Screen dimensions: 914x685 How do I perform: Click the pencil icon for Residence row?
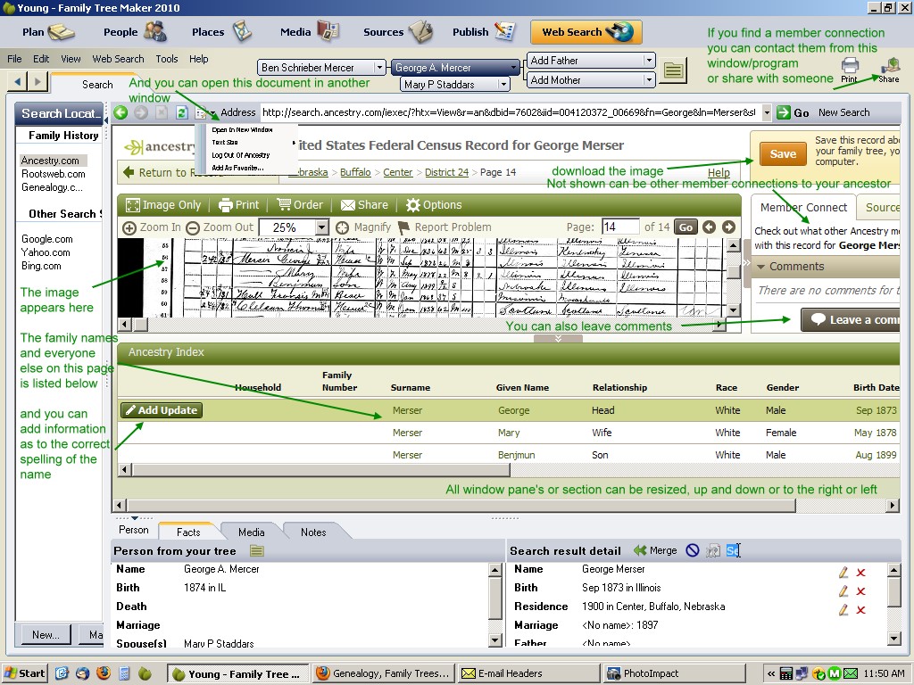(843, 610)
